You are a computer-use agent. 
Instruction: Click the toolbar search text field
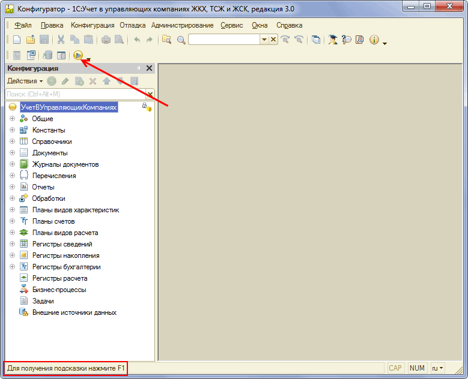click(224, 40)
